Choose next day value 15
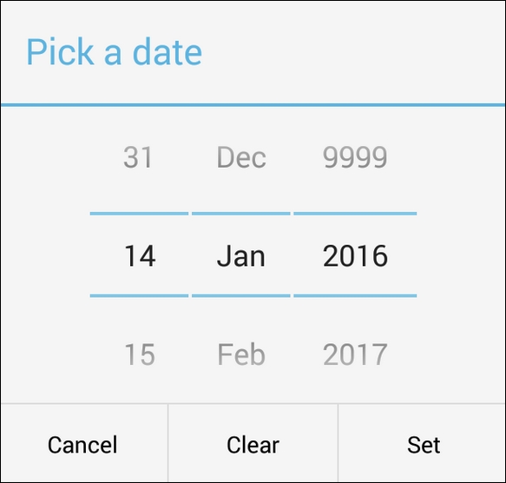The image size is (506, 483). pyautogui.click(x=140, y=354)
